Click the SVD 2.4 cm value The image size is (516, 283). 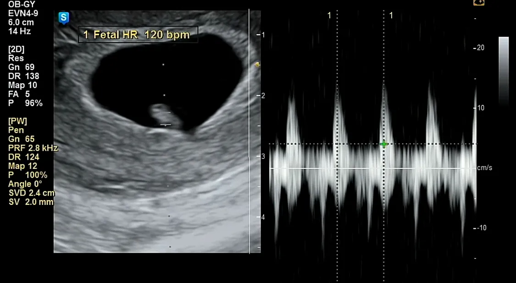(32, 193)
